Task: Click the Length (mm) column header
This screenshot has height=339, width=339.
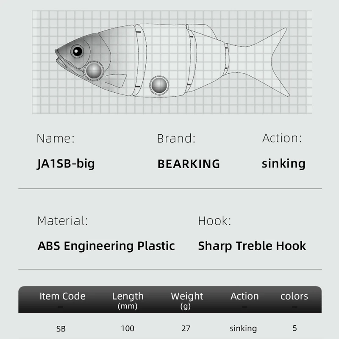Action: tap(128, 300)
